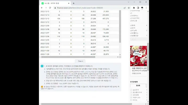Click the page vertical scrollbar thumb

click(x=148, y=57)
